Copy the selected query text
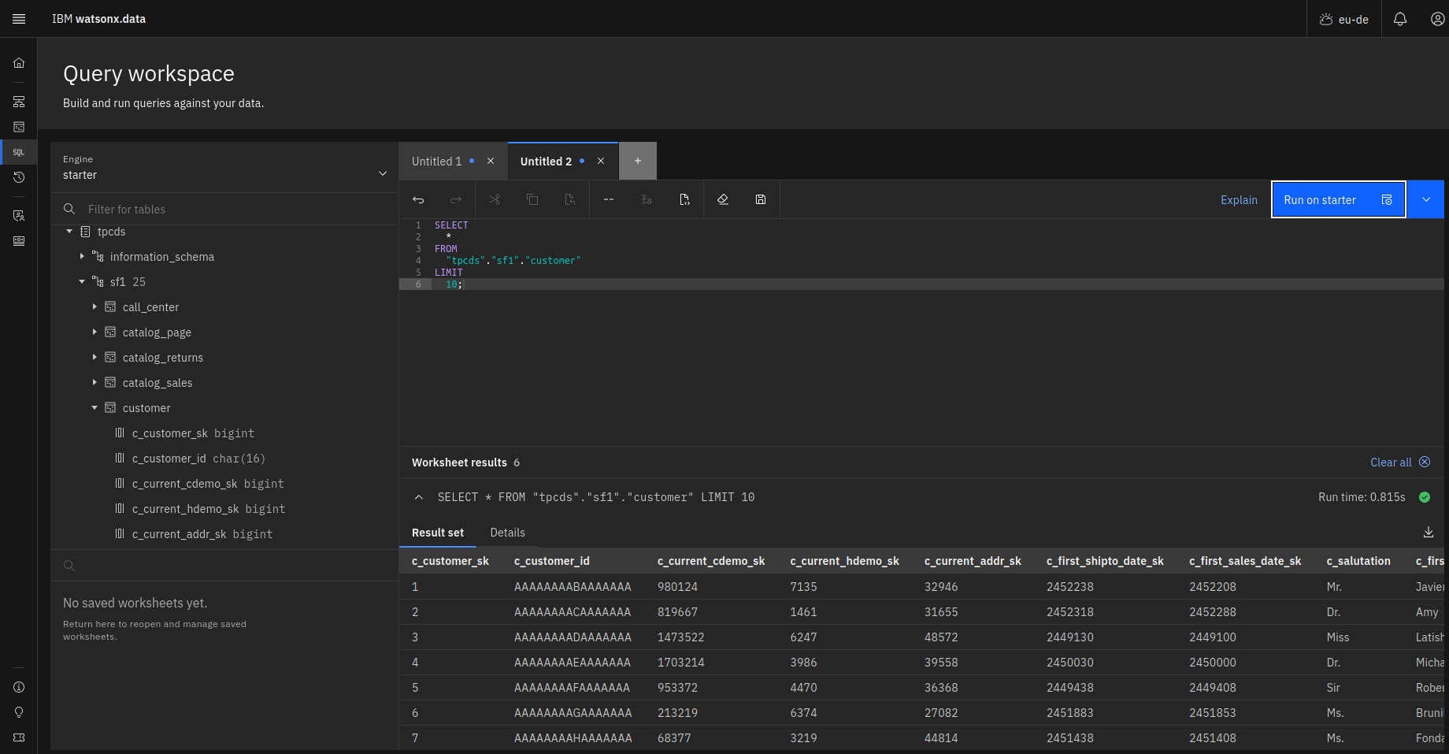 click(x=532, y=200)
